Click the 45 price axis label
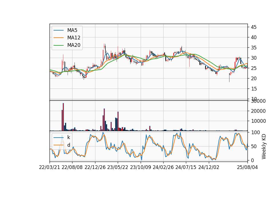Screen dimensions: 275x197 point(254,27)
